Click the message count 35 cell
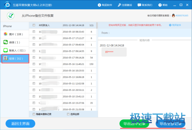 point(91,103)
